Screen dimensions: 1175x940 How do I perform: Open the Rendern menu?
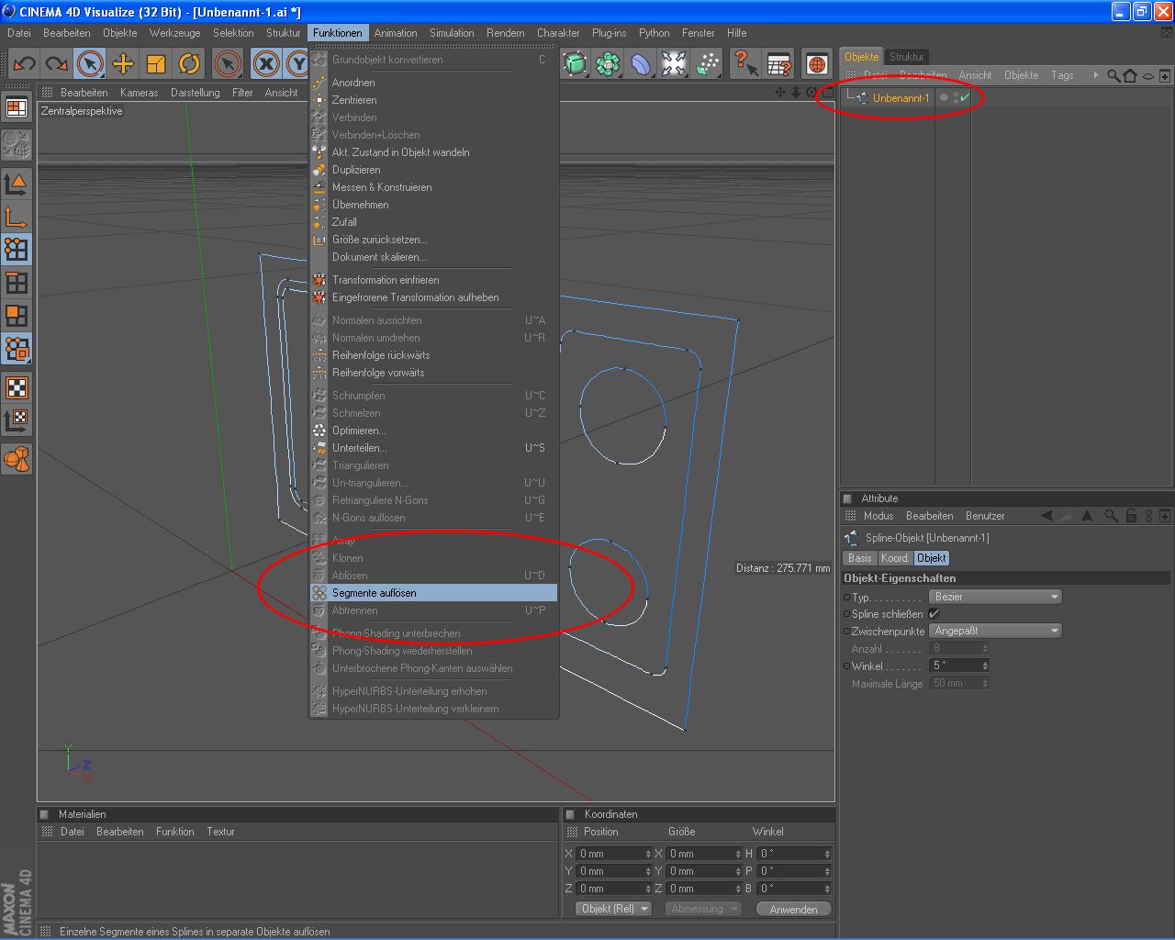tap(506, 33)
